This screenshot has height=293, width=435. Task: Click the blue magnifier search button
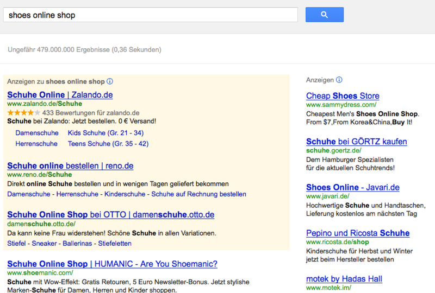tap(324, 15)
